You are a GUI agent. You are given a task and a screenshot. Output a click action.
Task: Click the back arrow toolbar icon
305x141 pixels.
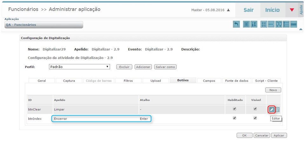click(x=236, y=24)
